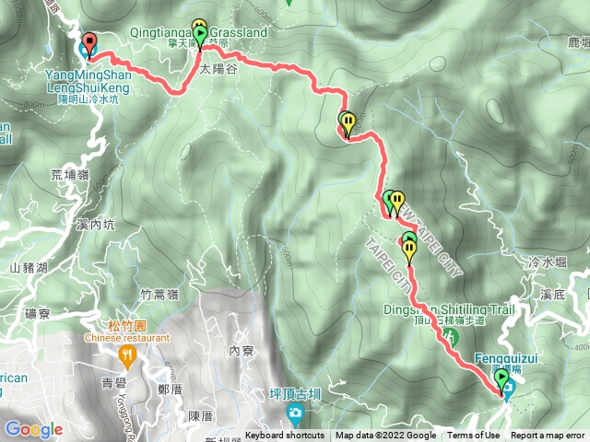Open the 松竹園 Chinese restaurant pin
This screenshot has width=590, height=442.
[127, 357]
